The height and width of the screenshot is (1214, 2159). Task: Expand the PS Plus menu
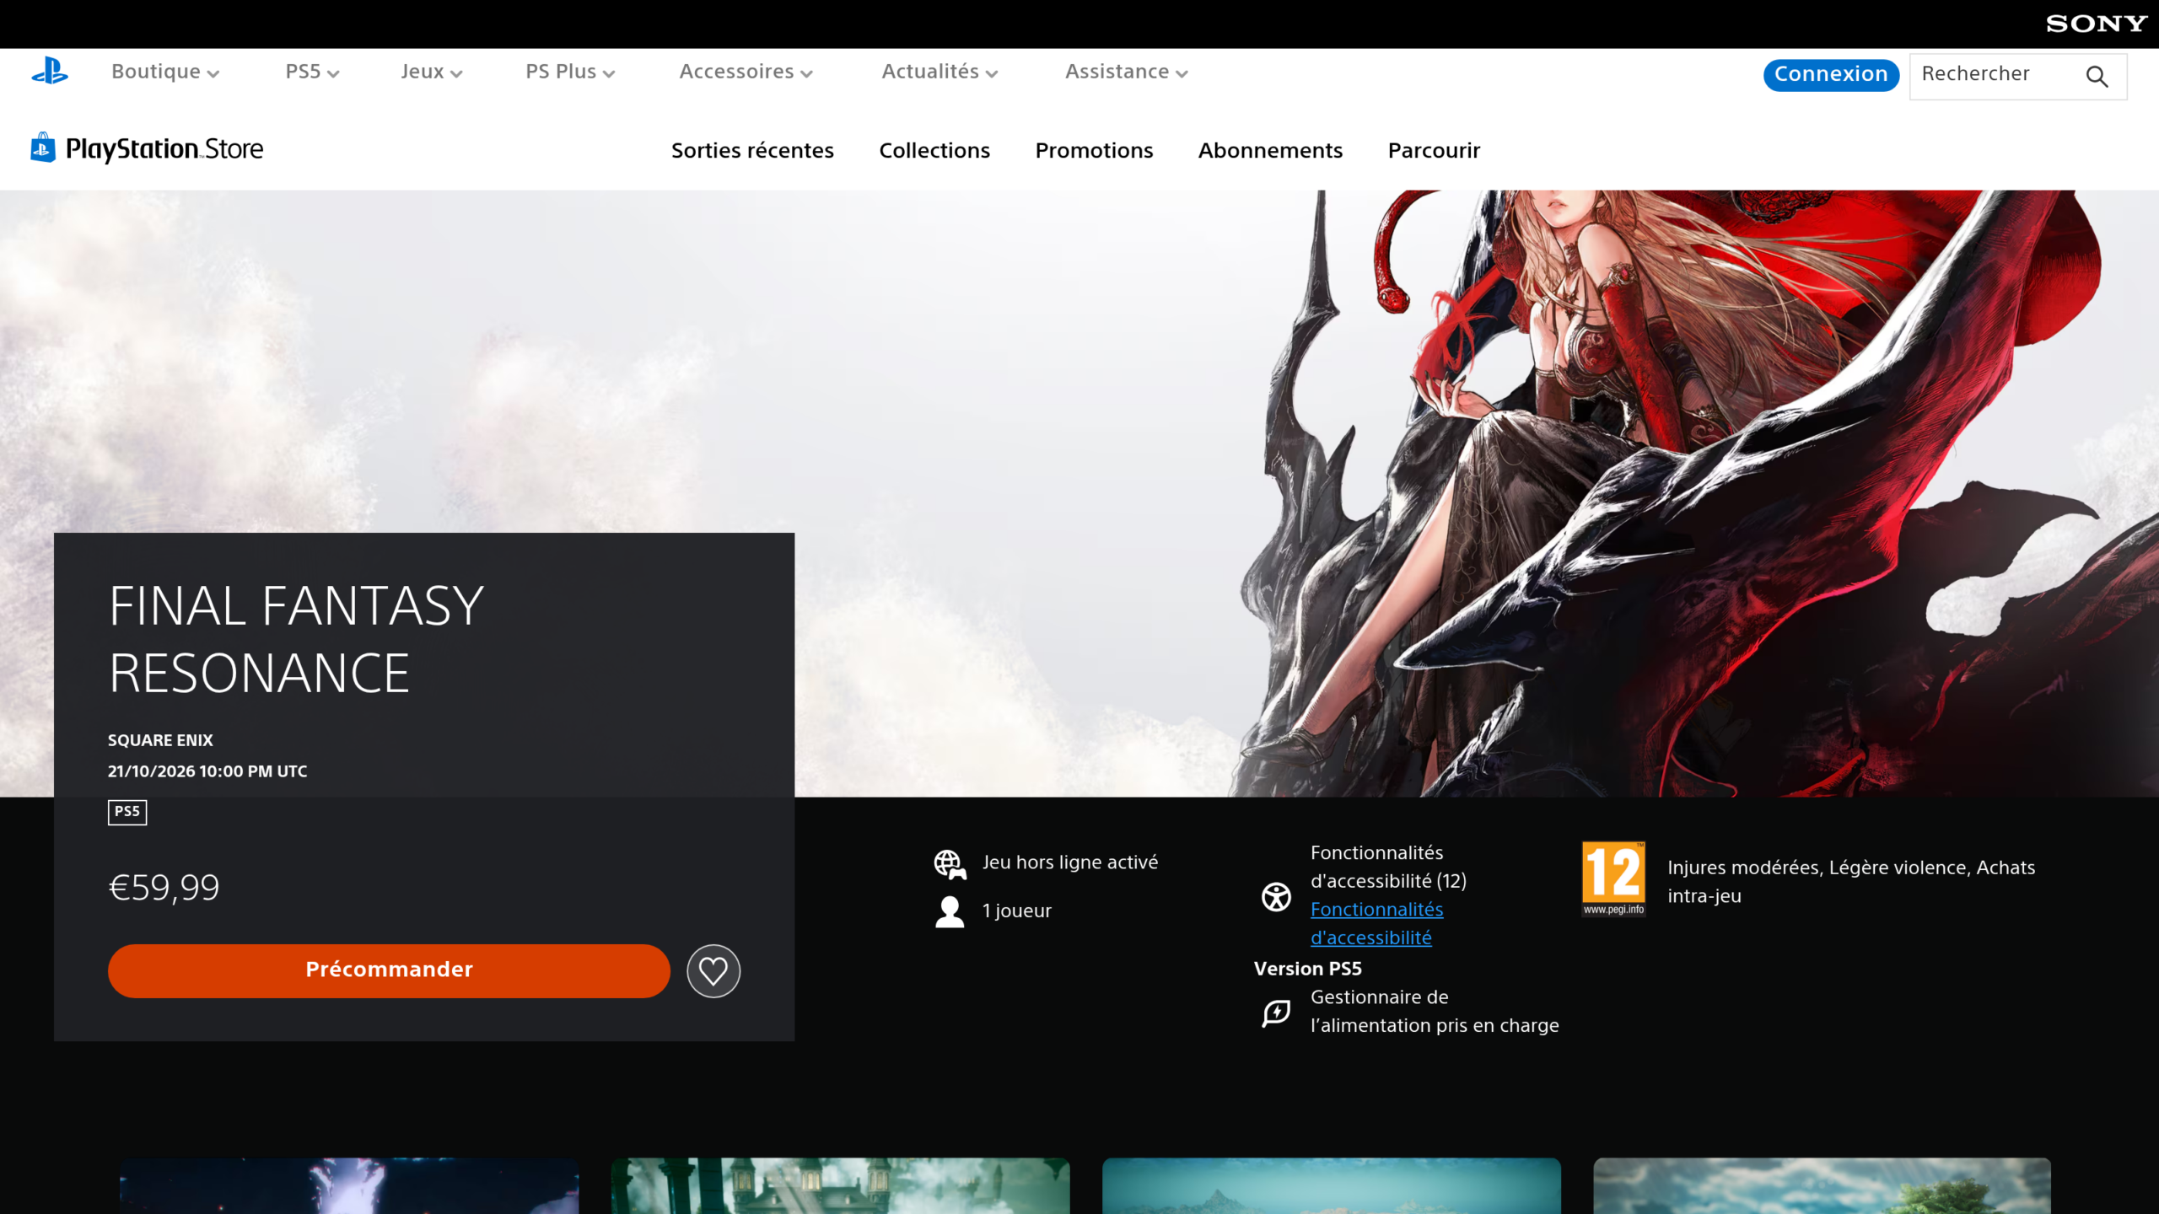(x=570, y=73)
